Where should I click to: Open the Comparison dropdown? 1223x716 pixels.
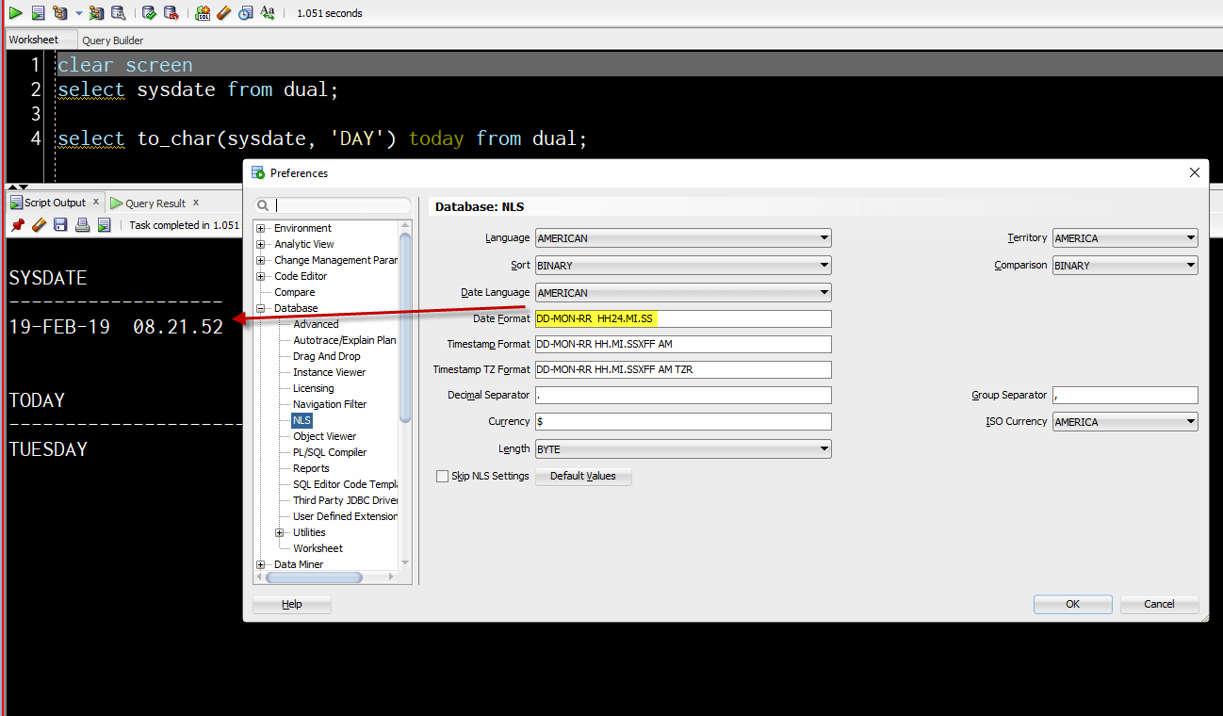click(1125, 266)
